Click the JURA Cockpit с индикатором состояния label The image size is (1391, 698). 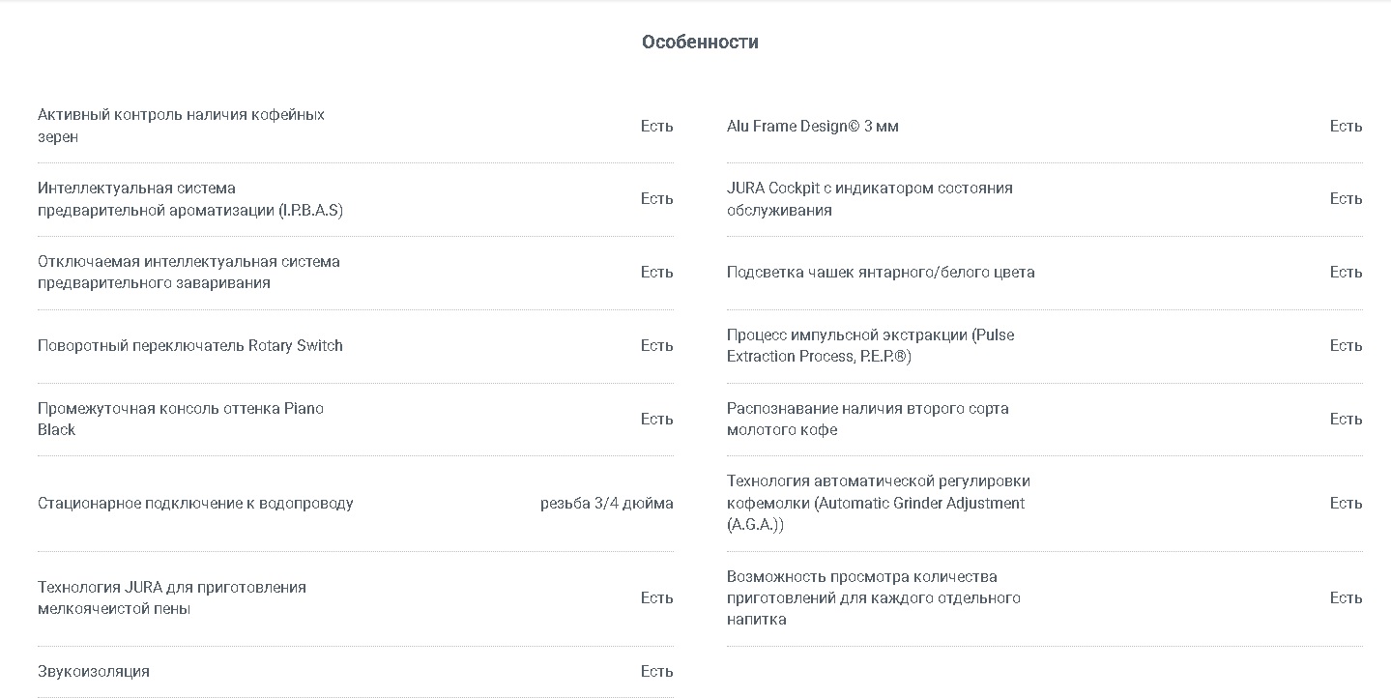(869, 199)
